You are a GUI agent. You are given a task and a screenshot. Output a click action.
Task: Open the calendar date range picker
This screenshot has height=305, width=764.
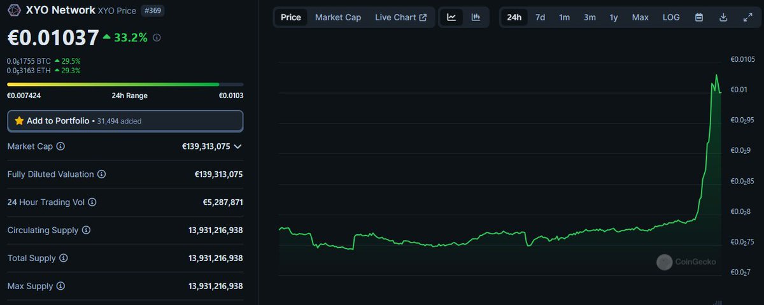pyautogui.click(x=699, y=17)
